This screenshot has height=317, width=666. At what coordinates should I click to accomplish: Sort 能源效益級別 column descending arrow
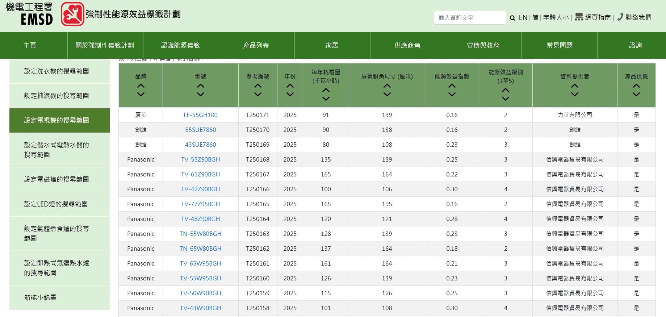pyautogui.click(x=506, y=99)
